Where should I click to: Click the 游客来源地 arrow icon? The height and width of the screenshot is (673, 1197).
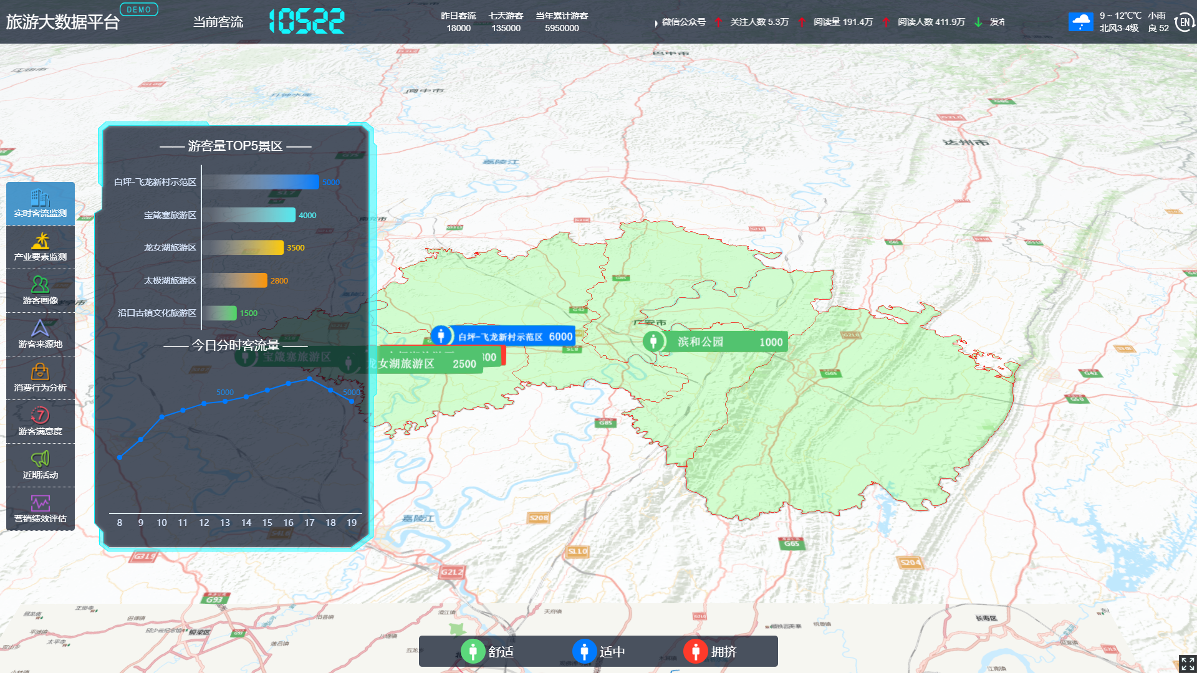pos(40,328)
